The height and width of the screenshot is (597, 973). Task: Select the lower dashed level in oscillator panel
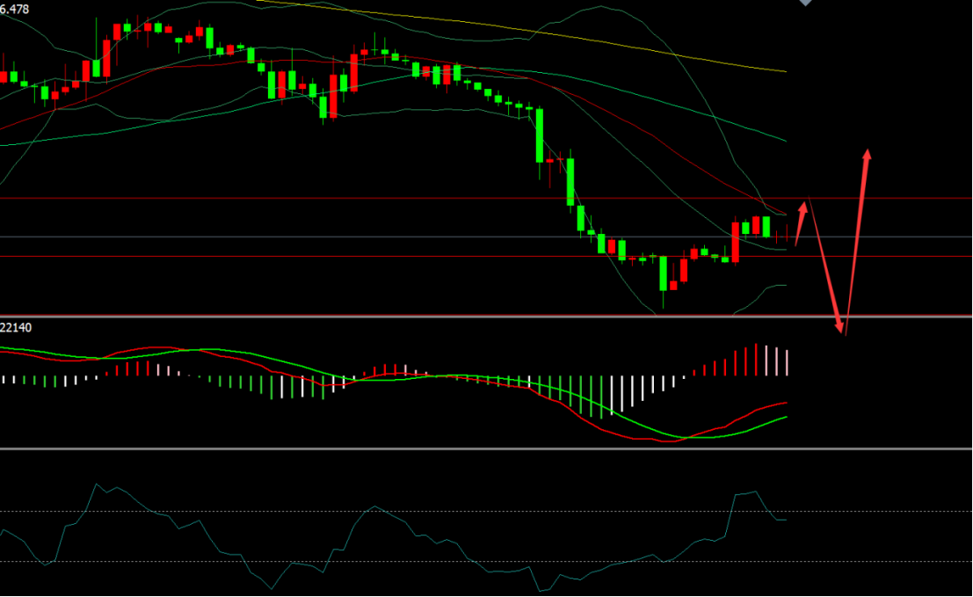pyautogui.click(x=486, y=562)
